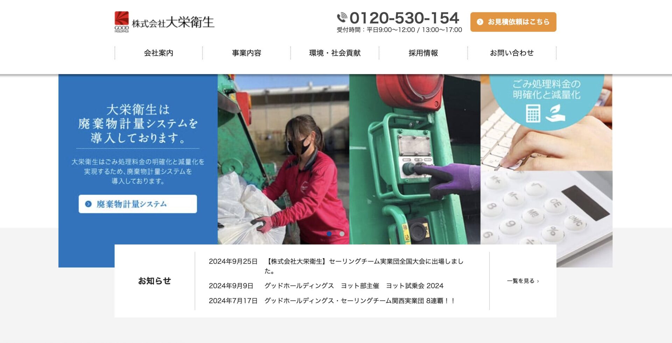The image size is (672, 343).
Task: Open the 関西実業団 8連覇 news link
Action: (360, 301)
